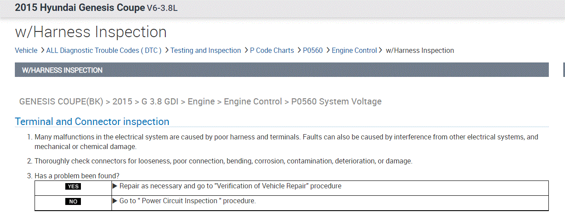Open ALL Diagnostic Trouble Codes breadcrumb

(x=104, y=50)
